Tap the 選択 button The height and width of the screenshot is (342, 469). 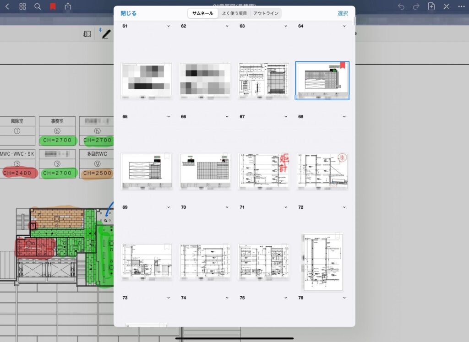tap(343, 13)
